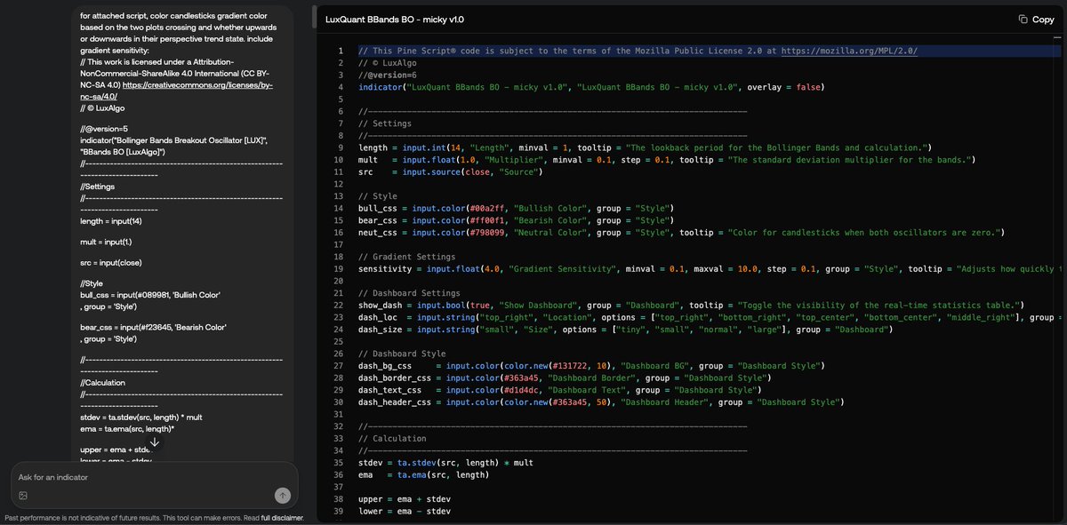
Task: Click '//Settings' in the chat message
Action: pos(98,187)
